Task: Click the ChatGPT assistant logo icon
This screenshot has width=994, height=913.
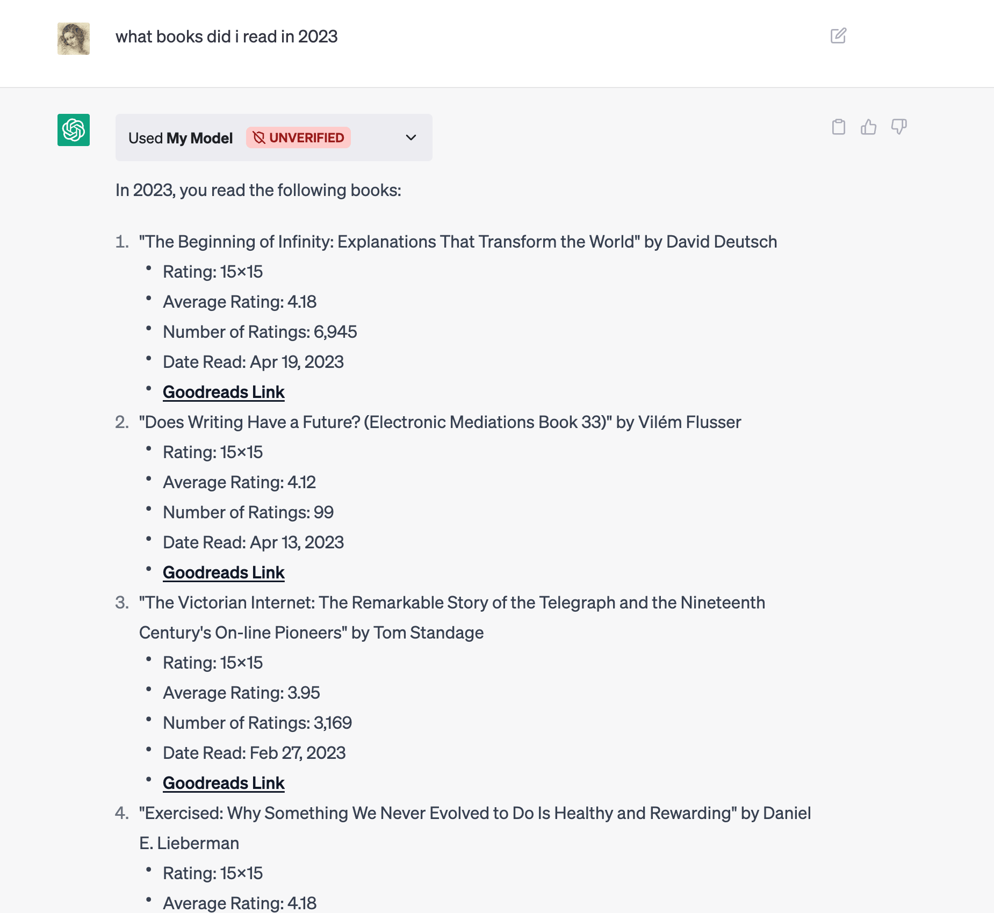Action: click(x=73, y=130)
